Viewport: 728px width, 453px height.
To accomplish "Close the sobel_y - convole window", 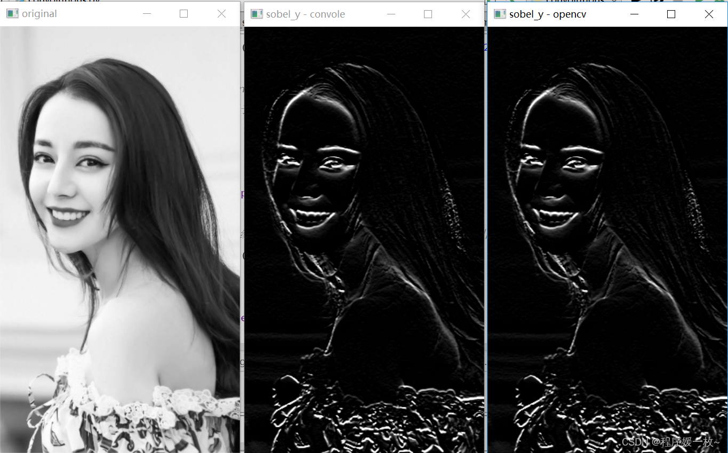I will coord(466,14).
